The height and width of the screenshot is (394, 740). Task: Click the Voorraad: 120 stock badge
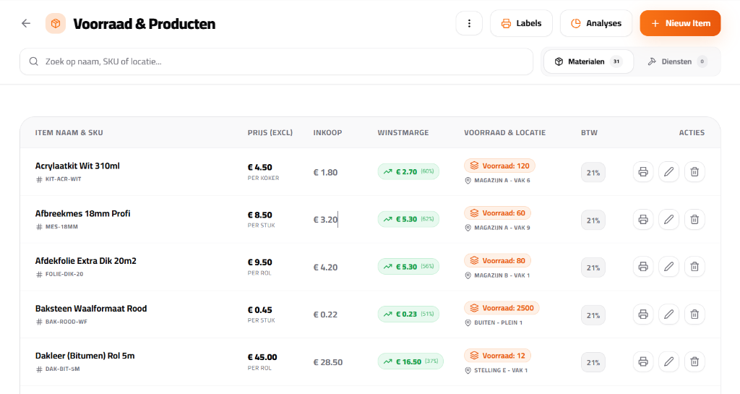coord(499,166)
